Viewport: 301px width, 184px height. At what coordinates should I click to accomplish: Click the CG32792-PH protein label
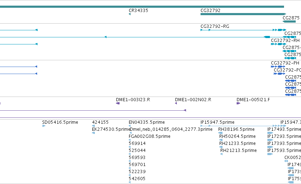285,63
